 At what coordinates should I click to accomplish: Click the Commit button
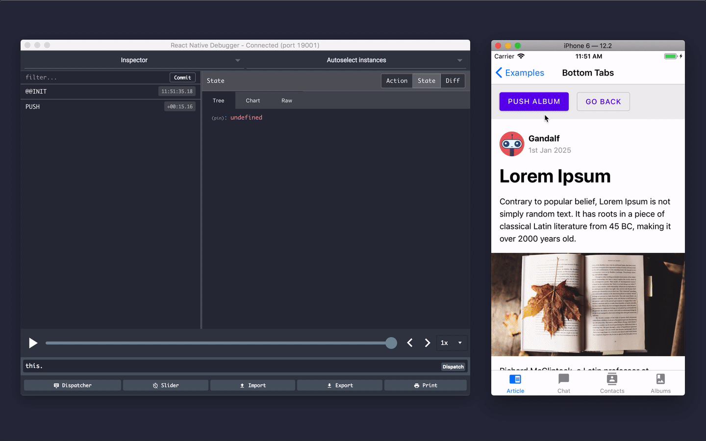point(182,77)
